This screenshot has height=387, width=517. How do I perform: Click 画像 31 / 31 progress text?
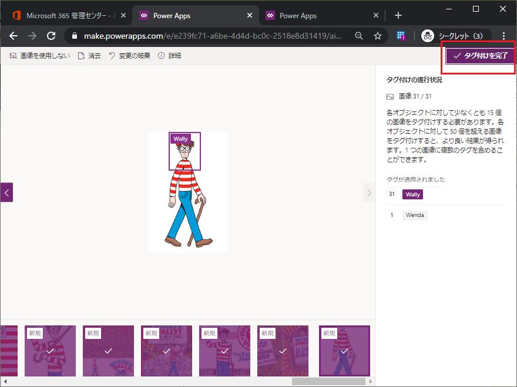[415, 96]
